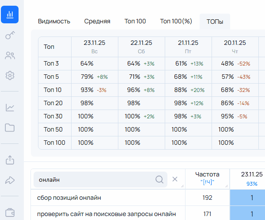
Task: Select the Топ 100(%) tab
Action: tap(176, 21)
